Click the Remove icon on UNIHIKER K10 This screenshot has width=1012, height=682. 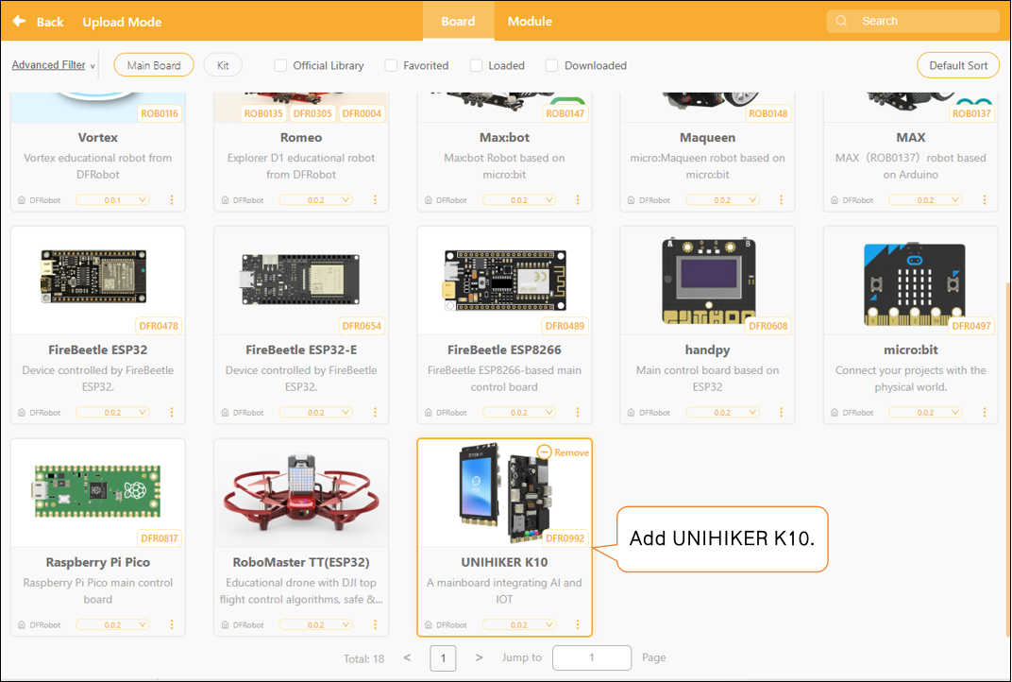(544, 452)
